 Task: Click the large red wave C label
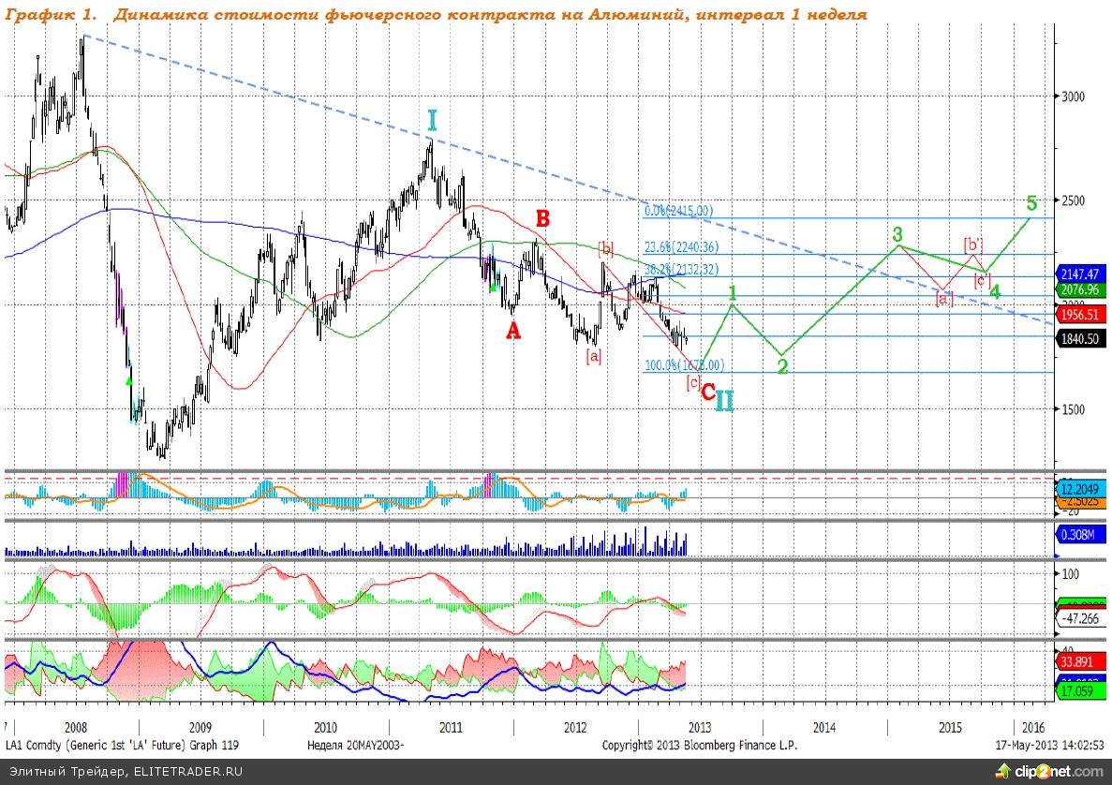coord(707,392)
